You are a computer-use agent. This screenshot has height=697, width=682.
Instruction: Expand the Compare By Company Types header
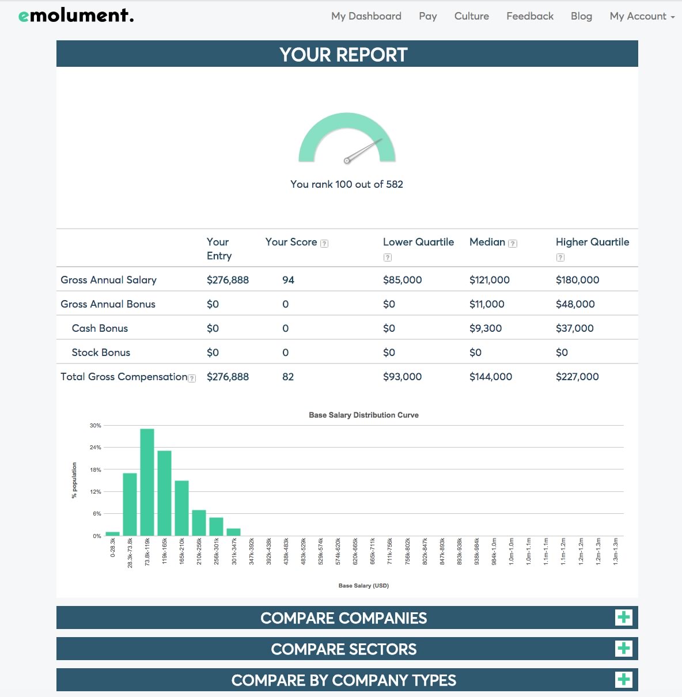343,680
